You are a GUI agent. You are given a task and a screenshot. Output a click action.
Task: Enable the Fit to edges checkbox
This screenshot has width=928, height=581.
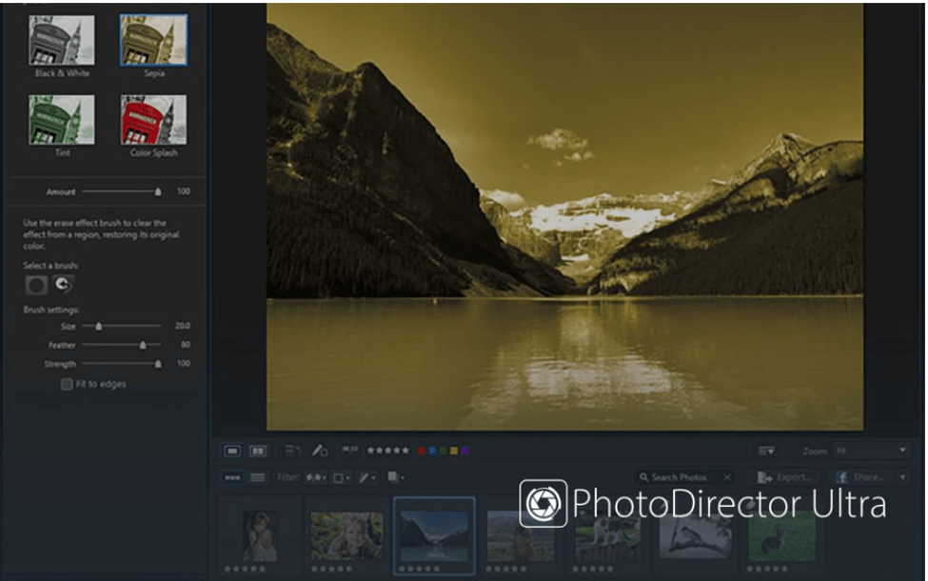pos(65,384)
